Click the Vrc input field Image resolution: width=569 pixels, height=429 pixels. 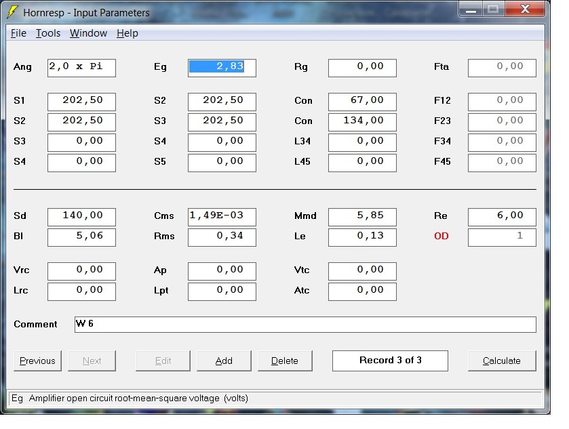point(81,271)
